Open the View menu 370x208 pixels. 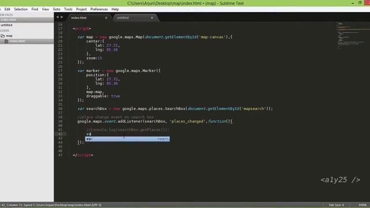point(45,9)
